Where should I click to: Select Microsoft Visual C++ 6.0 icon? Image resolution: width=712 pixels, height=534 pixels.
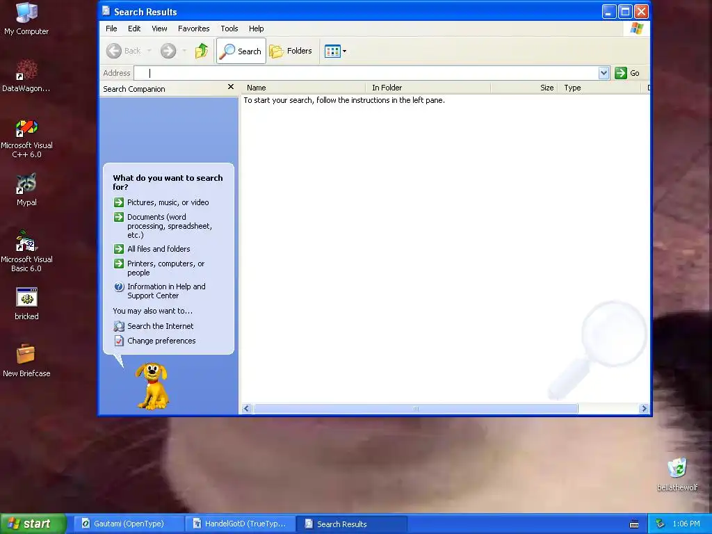coord(26,138)
